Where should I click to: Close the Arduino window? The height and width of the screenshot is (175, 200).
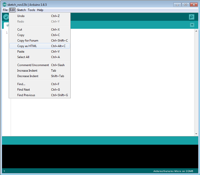pyautogui.click(x=194, y=5)
